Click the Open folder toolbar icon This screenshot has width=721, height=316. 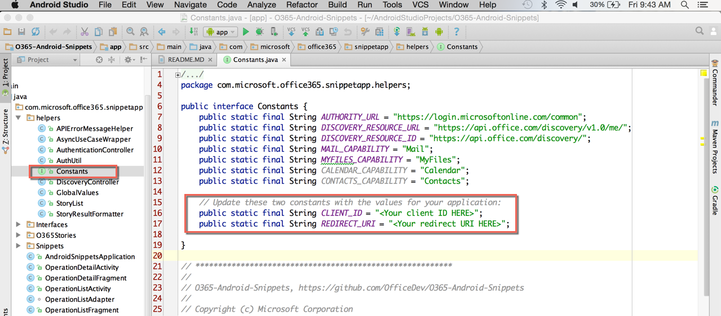click(7, 32)
